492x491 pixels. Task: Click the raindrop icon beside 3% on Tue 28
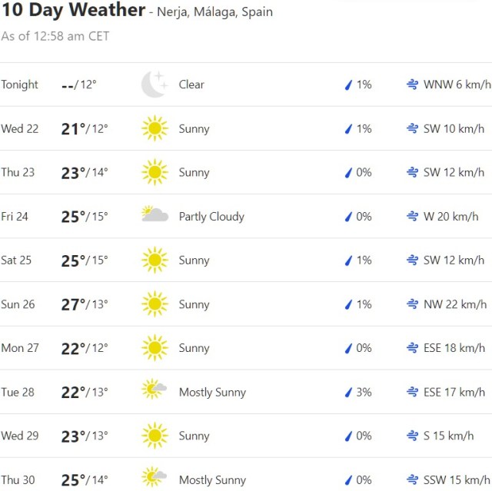tap(348, 393)
